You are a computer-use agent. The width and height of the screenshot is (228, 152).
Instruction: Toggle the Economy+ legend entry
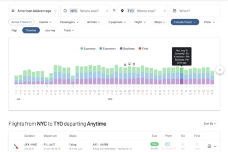pos(108,49)
